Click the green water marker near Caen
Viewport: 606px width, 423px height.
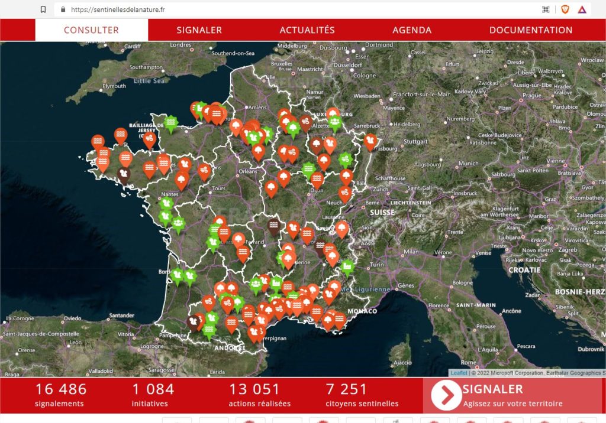coord(171,122)
